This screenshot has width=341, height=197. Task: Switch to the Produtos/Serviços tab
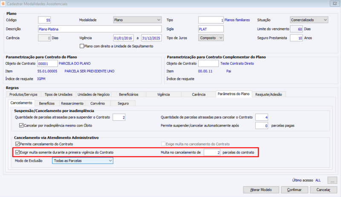click(23, 94)
